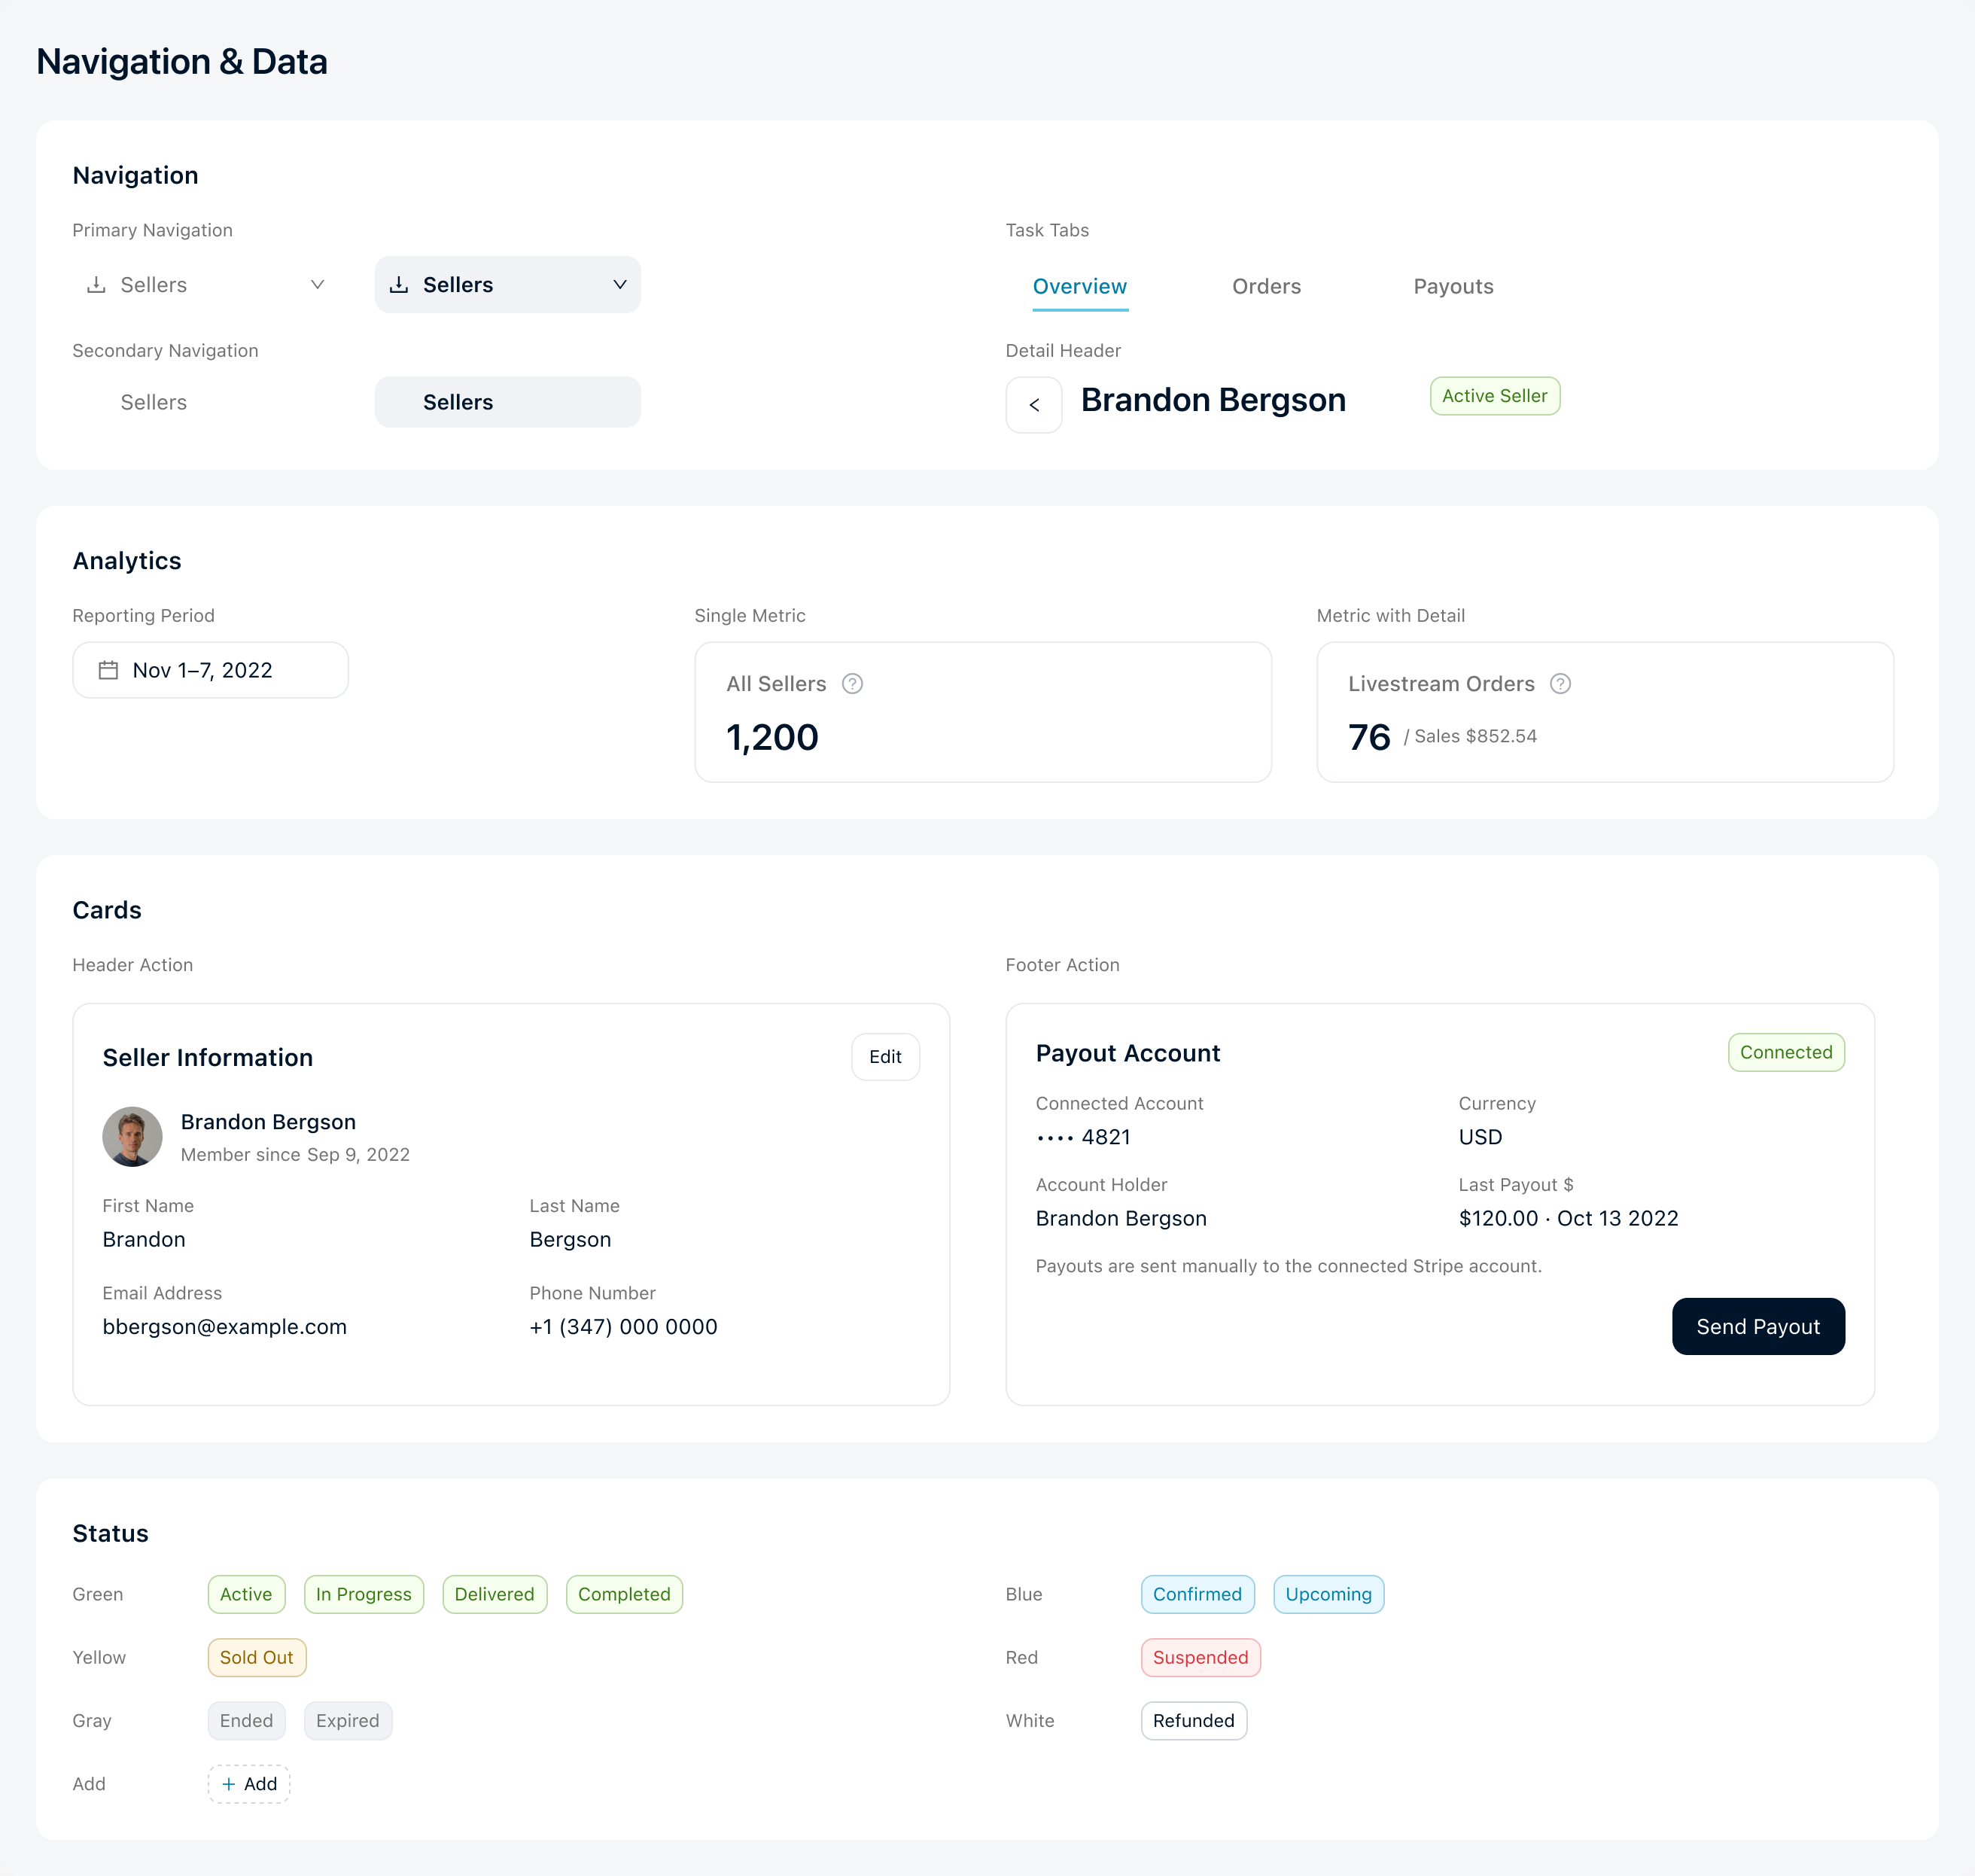Click the Active Seller badge
This screenshot has width=1975, height=1876.
(x=1494, y=396)
